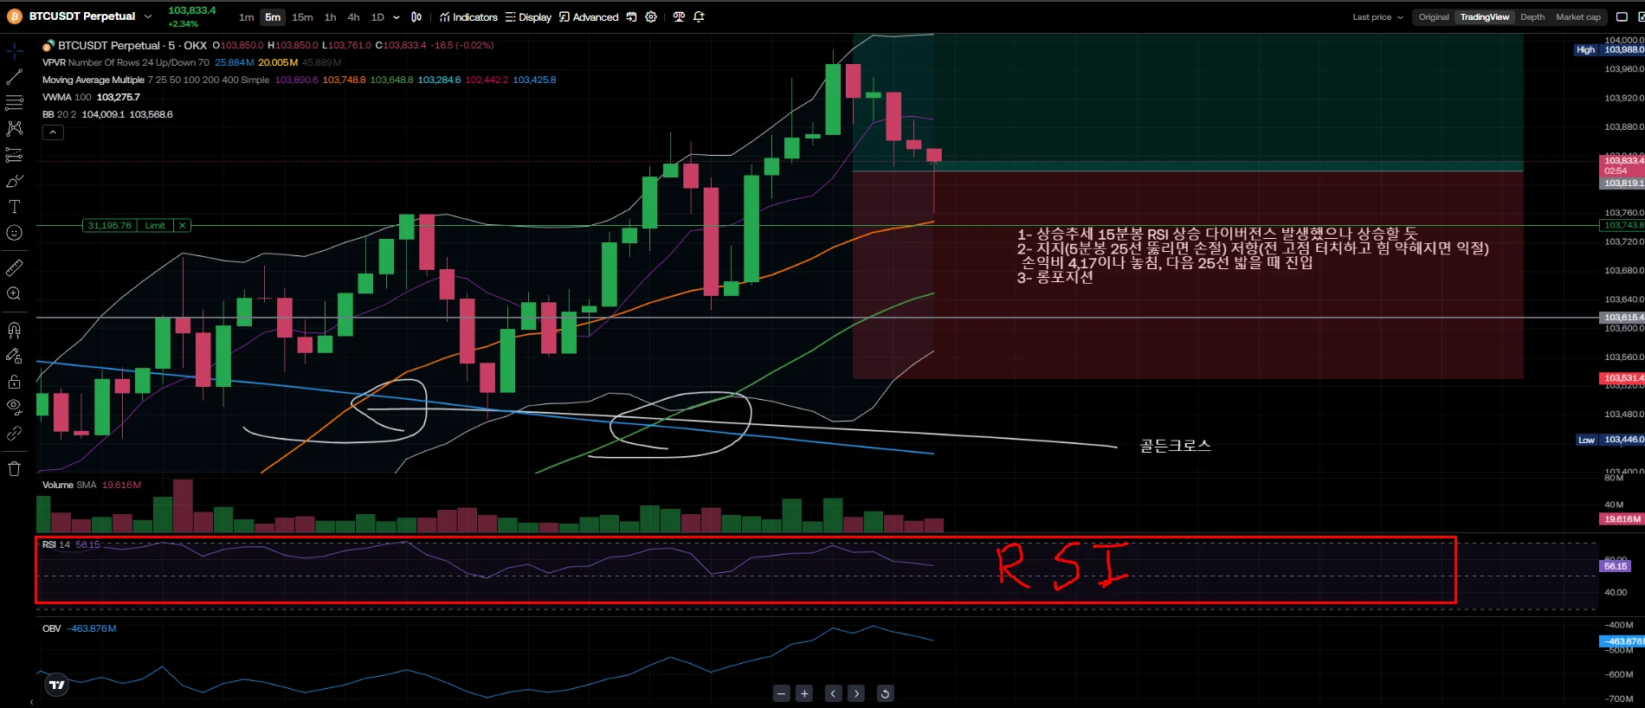The image size is (1645, 708).
Task: Open chart settings gear
Action: (651, 16)
